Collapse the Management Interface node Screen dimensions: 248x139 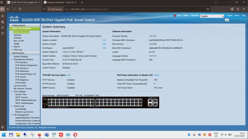[x=12, y=60]
